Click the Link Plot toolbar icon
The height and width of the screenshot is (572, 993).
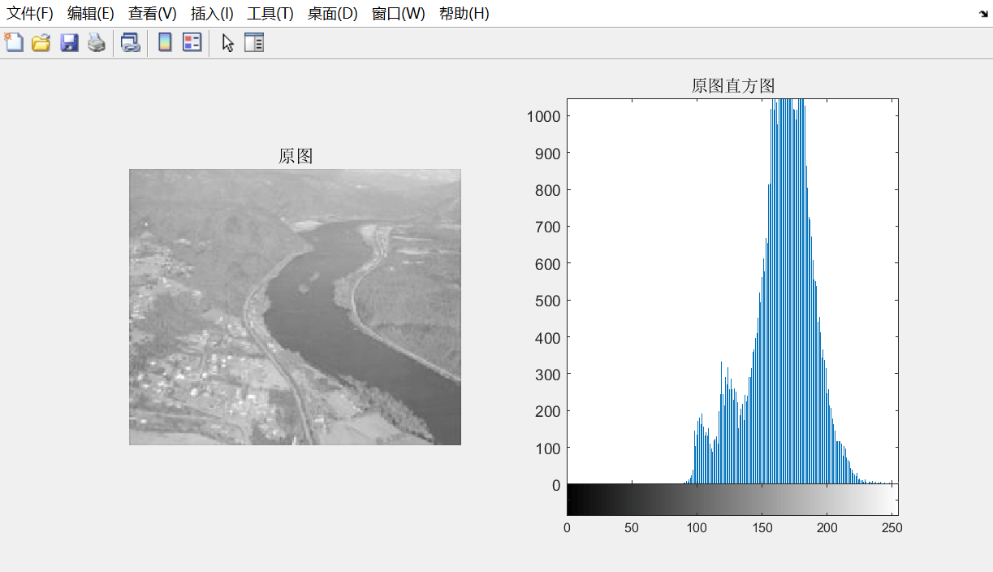pyautogui.click(x=130, y=43)
